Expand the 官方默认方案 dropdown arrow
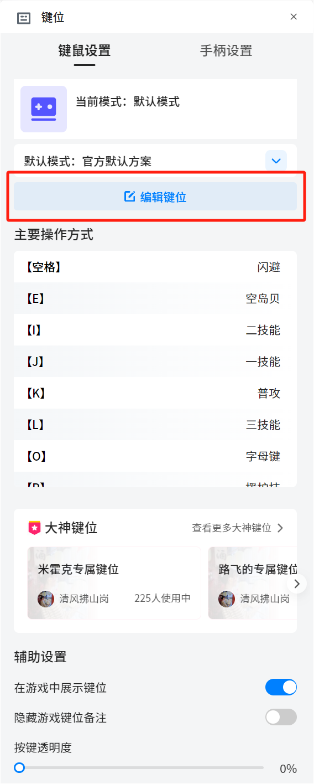Image resolution: width=314 pixels, height=784 pixels. pyautogui.click(x=276, y=161)
